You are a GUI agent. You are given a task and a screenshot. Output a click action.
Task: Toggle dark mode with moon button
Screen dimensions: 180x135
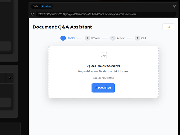168,27
